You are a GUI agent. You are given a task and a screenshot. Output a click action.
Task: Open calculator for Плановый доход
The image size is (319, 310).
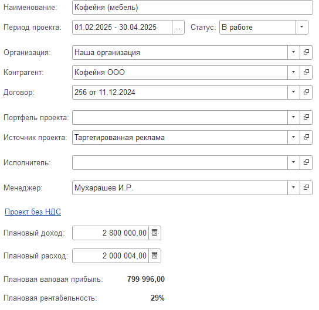pyautogui.click(x=155, y=233)
